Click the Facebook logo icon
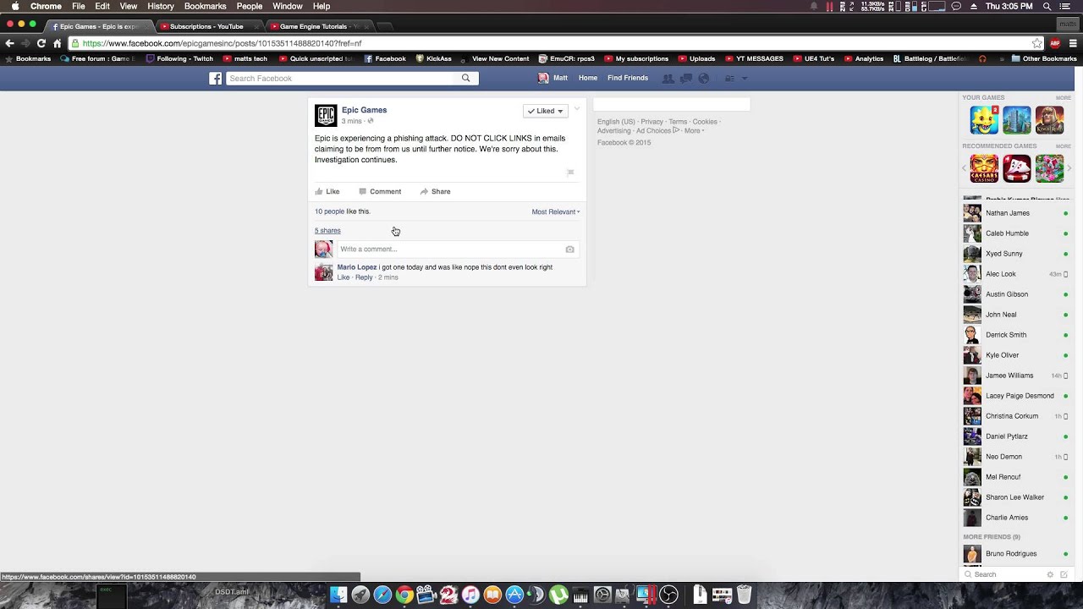 [216, 78]
